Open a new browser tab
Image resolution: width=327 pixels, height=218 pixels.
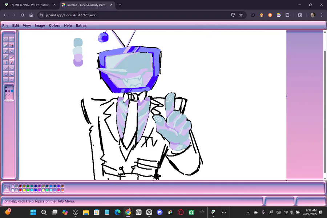pos(120,5)
